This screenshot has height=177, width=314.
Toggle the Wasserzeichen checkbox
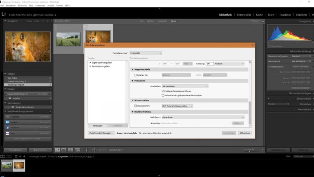click(136, 106)
